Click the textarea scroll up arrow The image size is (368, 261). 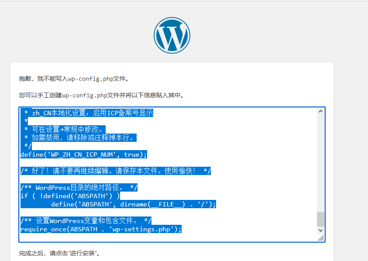click(320, 111)
